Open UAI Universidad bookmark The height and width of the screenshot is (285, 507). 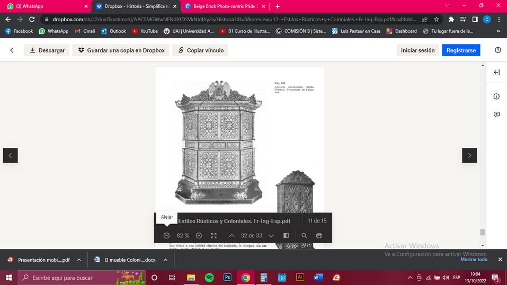[x=189, y=31]
